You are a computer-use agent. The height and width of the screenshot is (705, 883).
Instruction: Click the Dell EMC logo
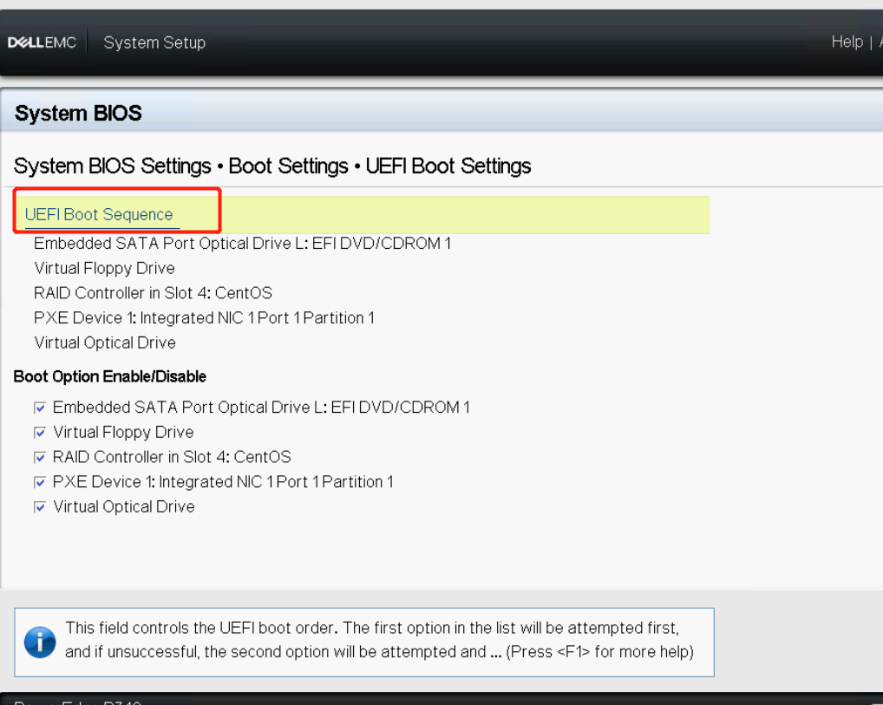point(42,42)
